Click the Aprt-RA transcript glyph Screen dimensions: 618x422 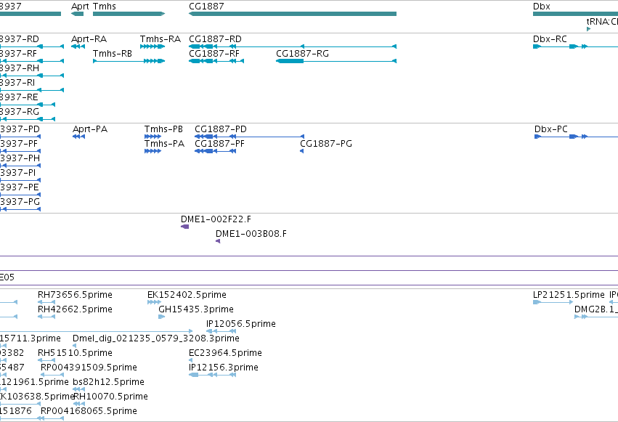78,46
